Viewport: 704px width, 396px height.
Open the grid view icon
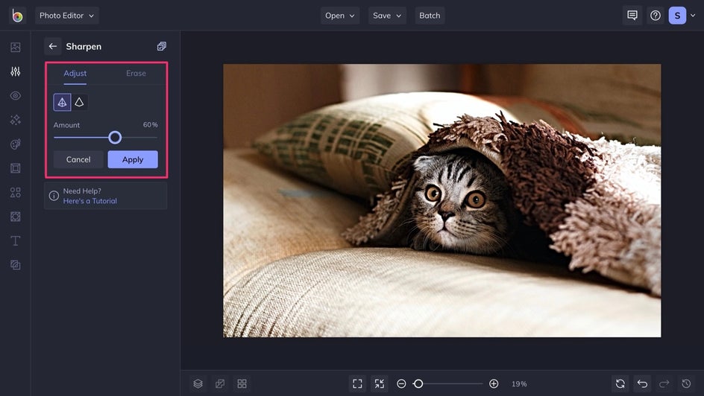tap(242, 384)
